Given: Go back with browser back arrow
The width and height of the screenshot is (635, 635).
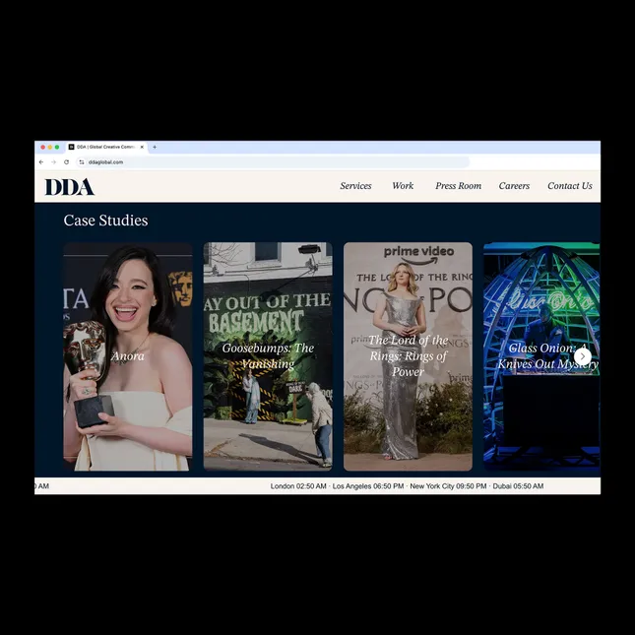Looking at the screenshot, I should pyautogui.click(x=41, y=162).
